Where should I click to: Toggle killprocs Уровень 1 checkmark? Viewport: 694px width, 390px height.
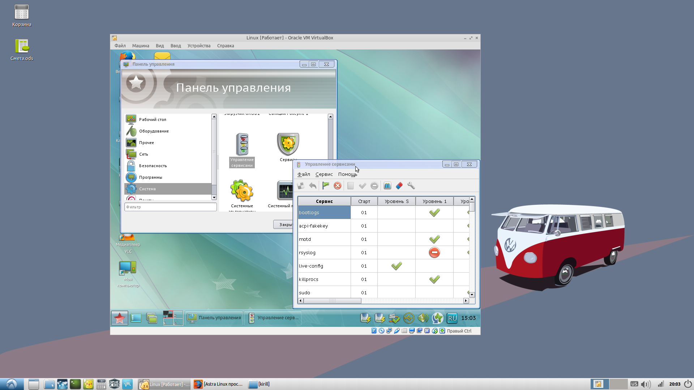pyautogui.click(x=434, y=279)
